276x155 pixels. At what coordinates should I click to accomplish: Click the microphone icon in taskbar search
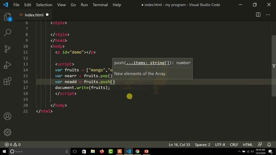(67, 151)
